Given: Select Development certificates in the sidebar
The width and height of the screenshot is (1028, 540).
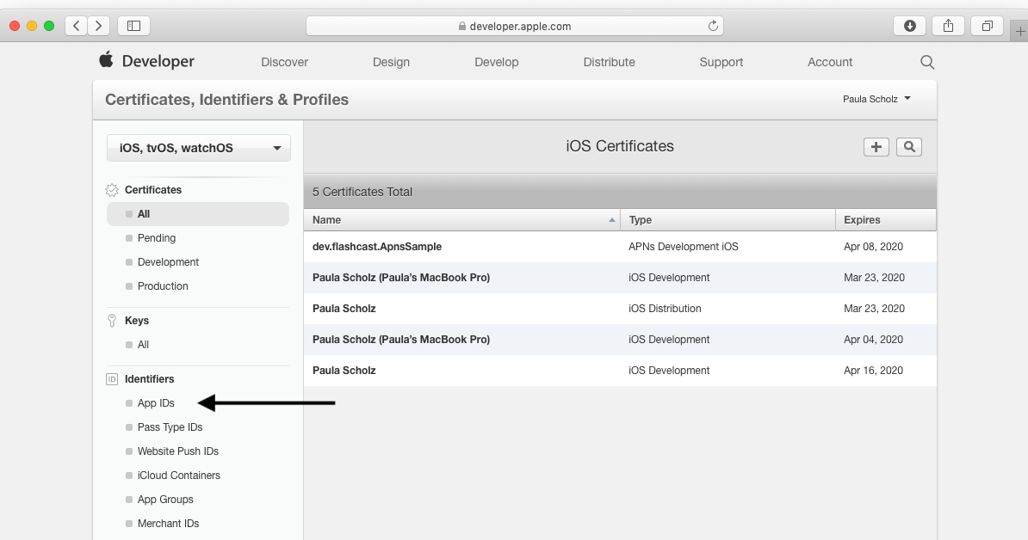Looking at the screenshot, I should tap(169, 261).
